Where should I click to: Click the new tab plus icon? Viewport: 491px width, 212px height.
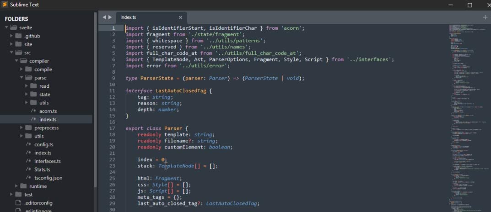click(485, 17)
